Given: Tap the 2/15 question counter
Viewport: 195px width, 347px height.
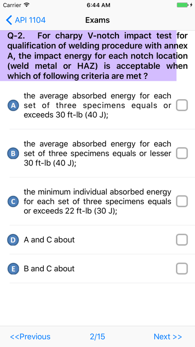Looking at the screenshot, I should tap(97, 337).
